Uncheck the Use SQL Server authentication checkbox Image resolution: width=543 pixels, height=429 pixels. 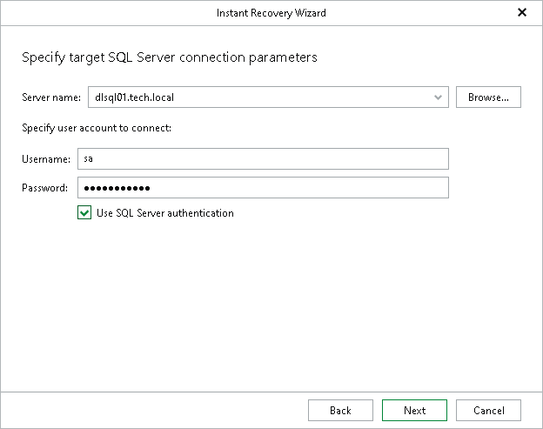(84, 212)
